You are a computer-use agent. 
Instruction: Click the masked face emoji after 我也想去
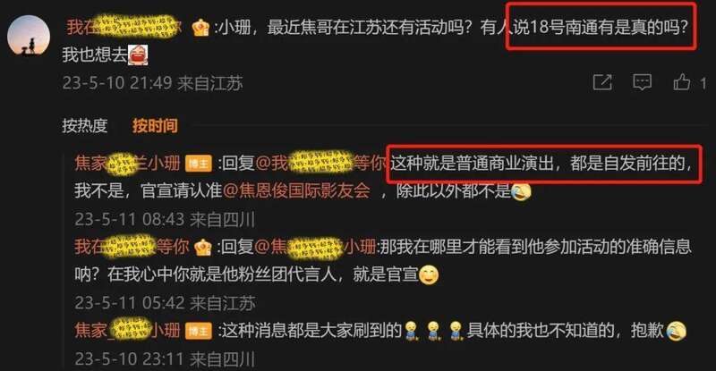pos(138,55)
